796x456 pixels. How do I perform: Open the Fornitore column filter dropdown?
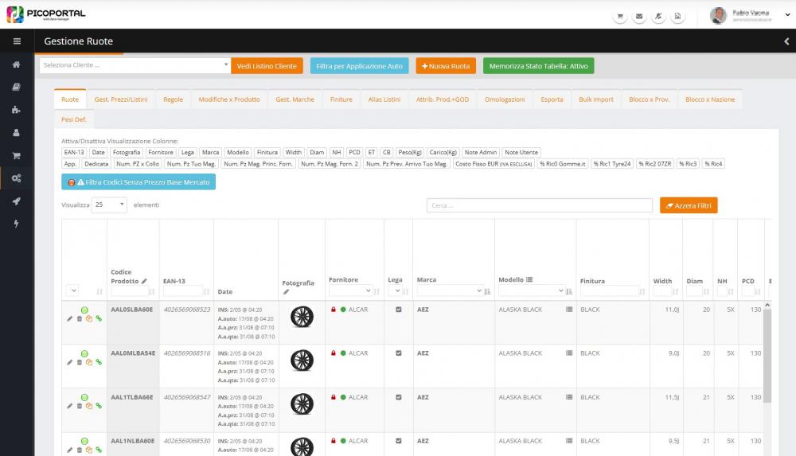pos(350,291)
